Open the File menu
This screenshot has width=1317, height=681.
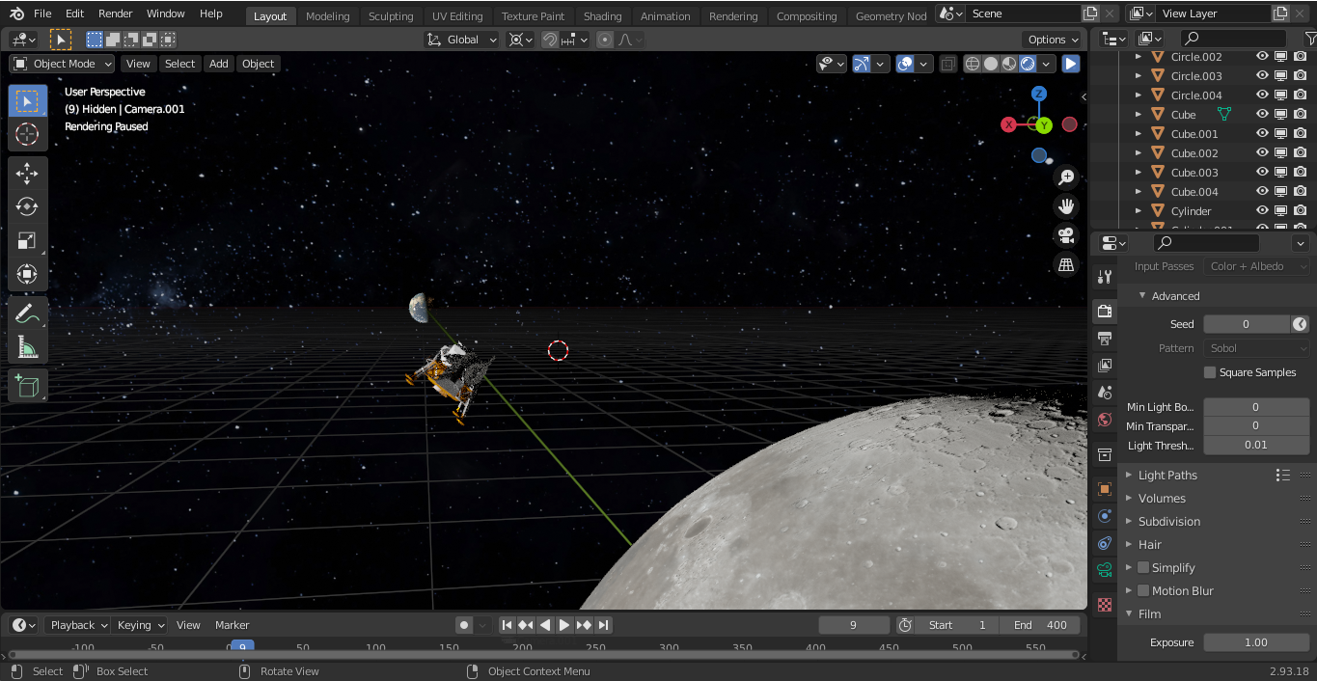42,14
